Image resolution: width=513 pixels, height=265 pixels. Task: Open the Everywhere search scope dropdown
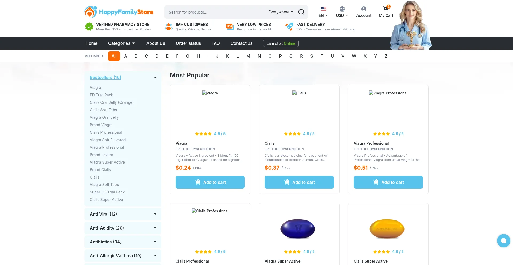coord(281,12)
